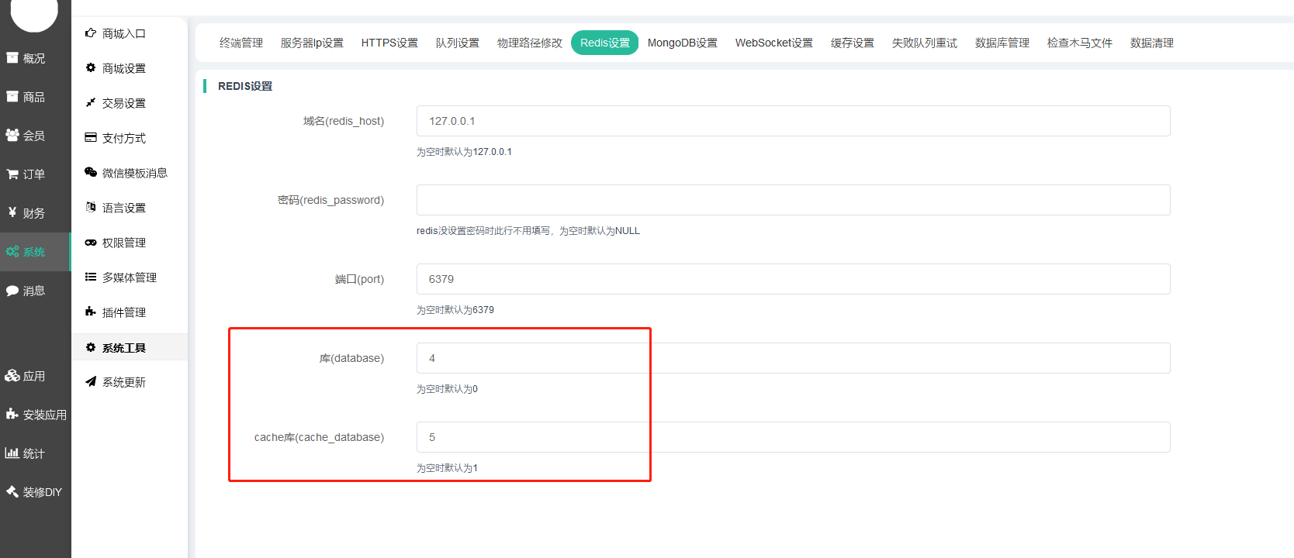Open 权限管理 in the submenu
Screen dimensions: 1294x558
(x=124, y=243)
